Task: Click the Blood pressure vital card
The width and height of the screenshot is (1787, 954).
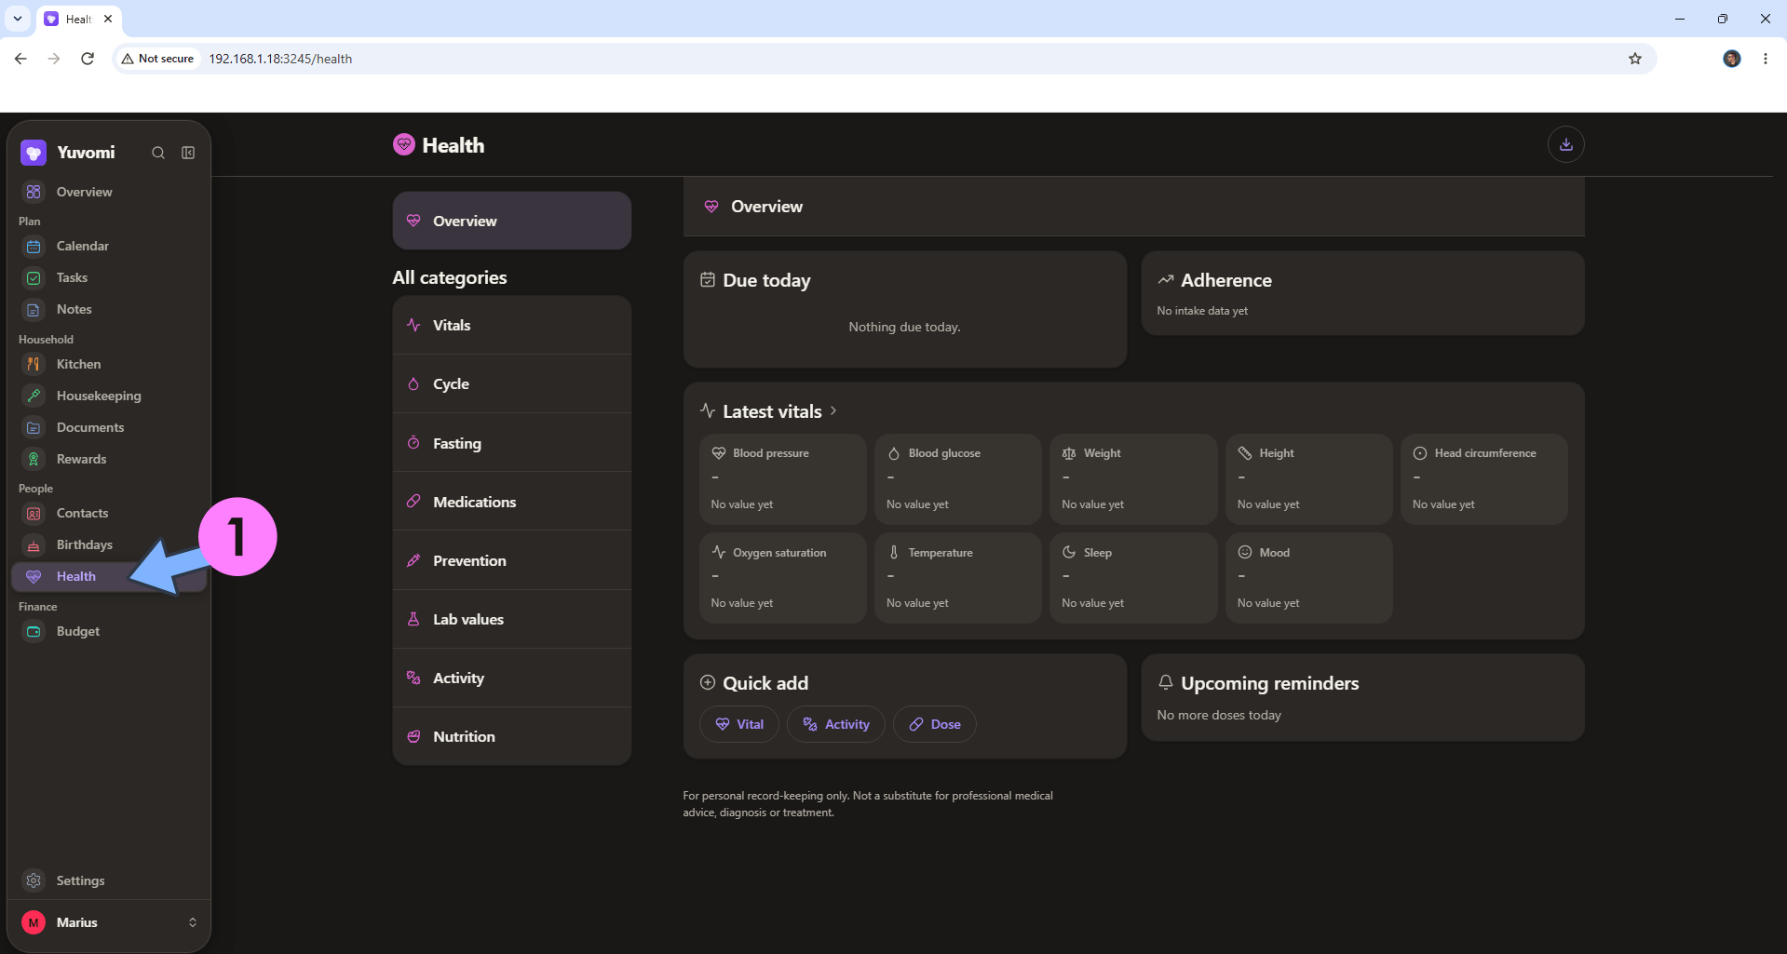Action: [782, 478]
